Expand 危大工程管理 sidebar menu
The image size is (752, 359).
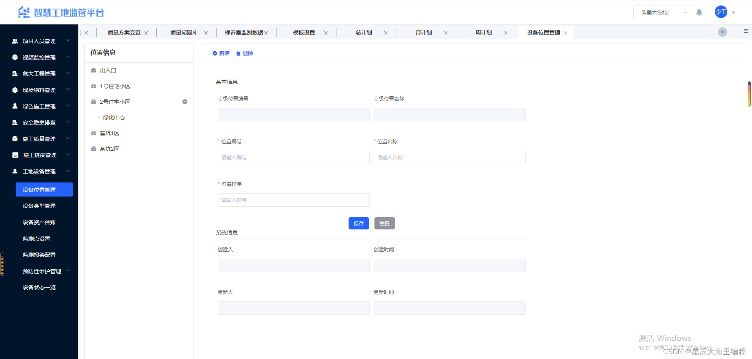click(39, 74)
